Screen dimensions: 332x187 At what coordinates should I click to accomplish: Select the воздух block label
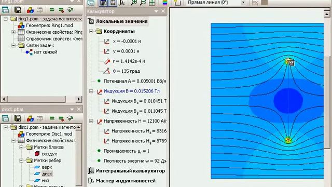coord(49,154)
